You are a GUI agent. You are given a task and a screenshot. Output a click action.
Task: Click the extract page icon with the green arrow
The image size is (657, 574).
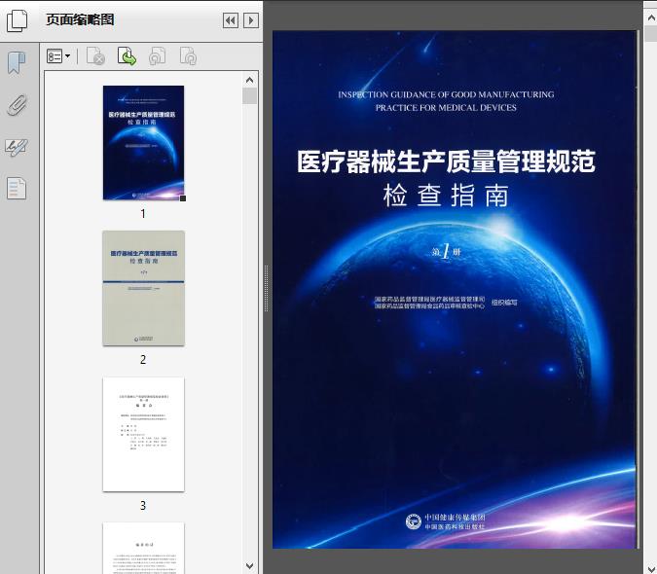click(x=127, y=56)
